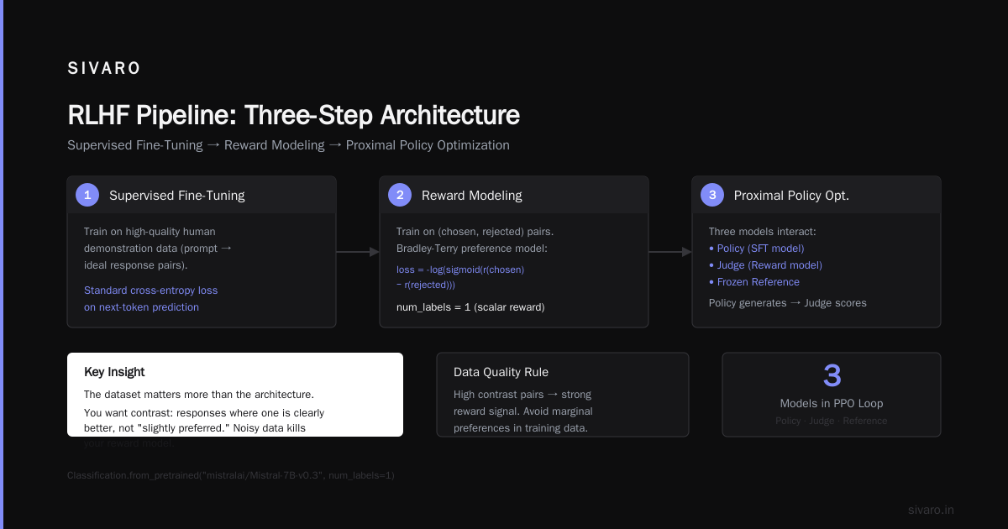The image size is (1008, 529).
Task: Click the Bradley-Terry loss formula
Action: coord(460,277)
